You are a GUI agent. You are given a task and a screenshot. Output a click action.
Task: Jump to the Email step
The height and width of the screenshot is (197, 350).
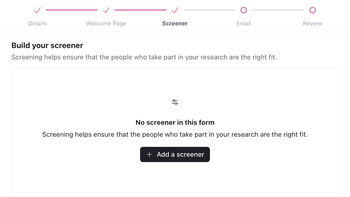coord(244,24)
